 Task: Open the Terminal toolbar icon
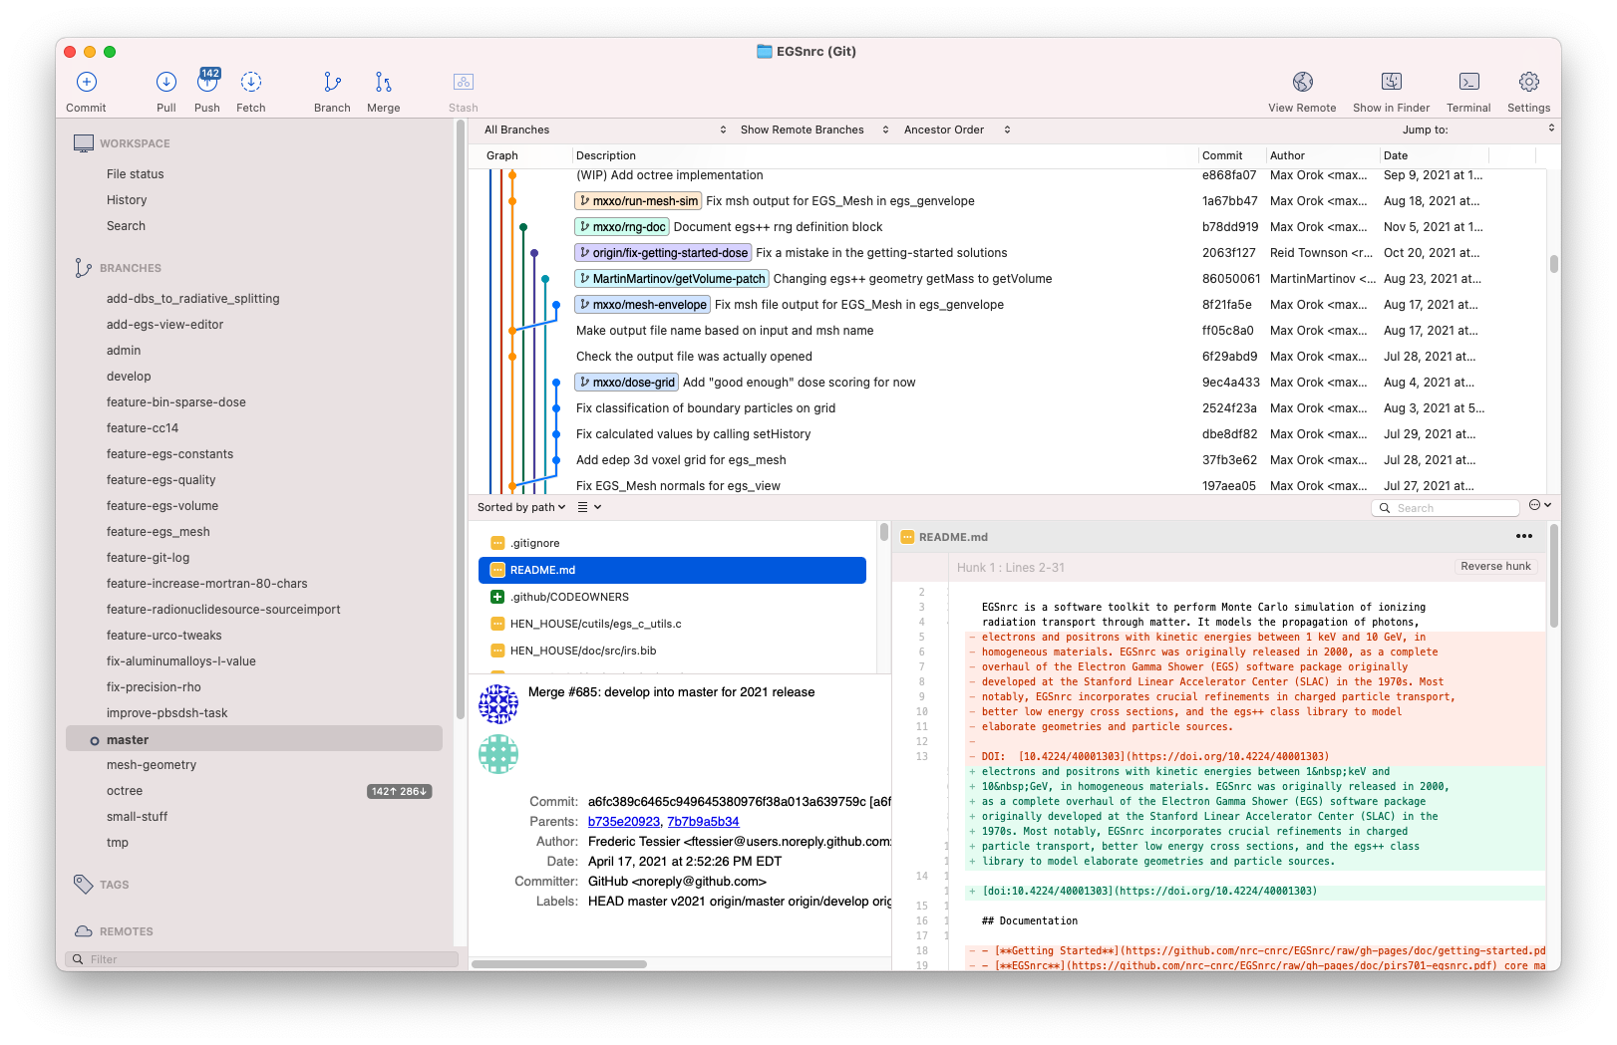tap(1469, 82)
